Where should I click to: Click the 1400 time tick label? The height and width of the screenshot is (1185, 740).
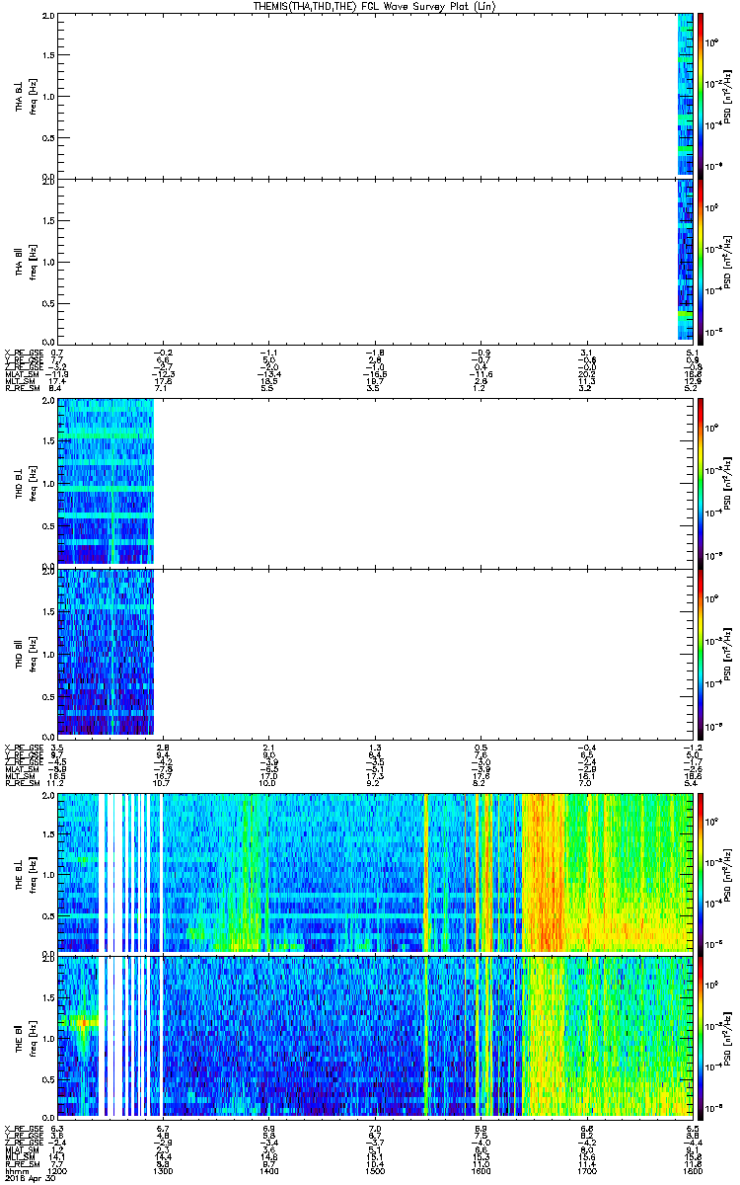click(269, 1171)
